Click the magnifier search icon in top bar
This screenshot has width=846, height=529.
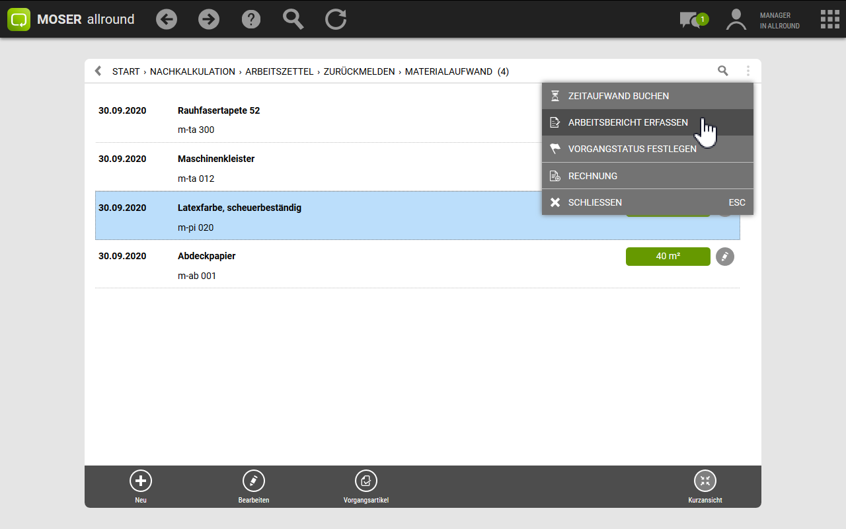293,19
